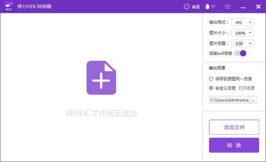Click the QQ penguin icon
The width and height of the screenshot is (266, 162).
click(207, 6)
